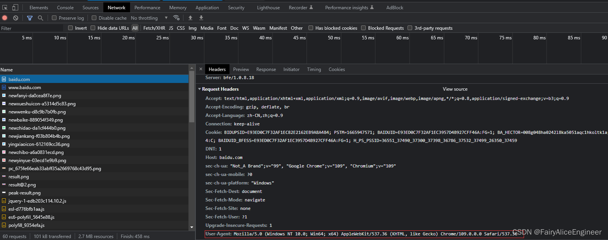The image size is (608, 240).
Task: Open the No throttling dropdown
Action: 149,18
